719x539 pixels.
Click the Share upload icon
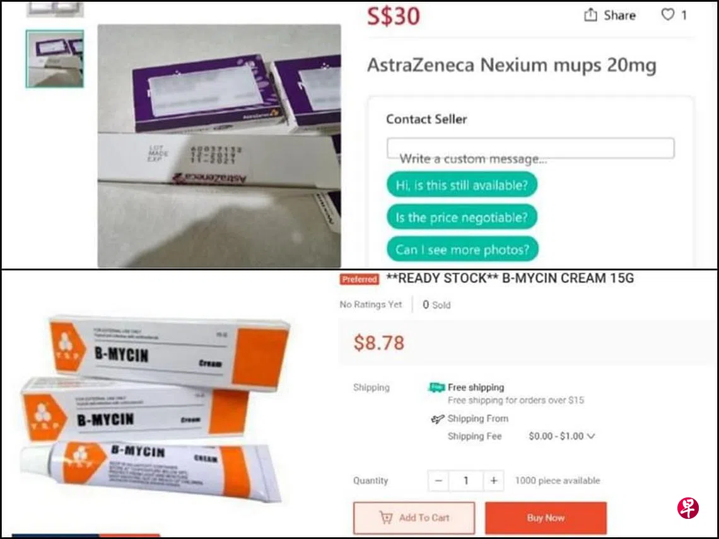pos(590,15)
